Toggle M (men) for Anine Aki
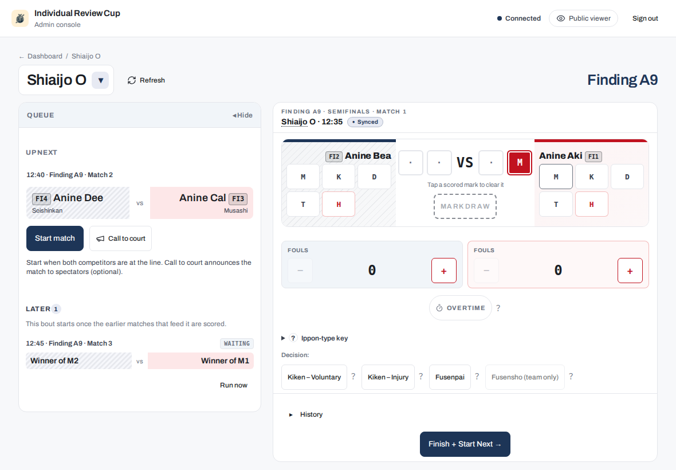Image resolution: width=676 pixels, height=470 pixels. click(556, 177)
